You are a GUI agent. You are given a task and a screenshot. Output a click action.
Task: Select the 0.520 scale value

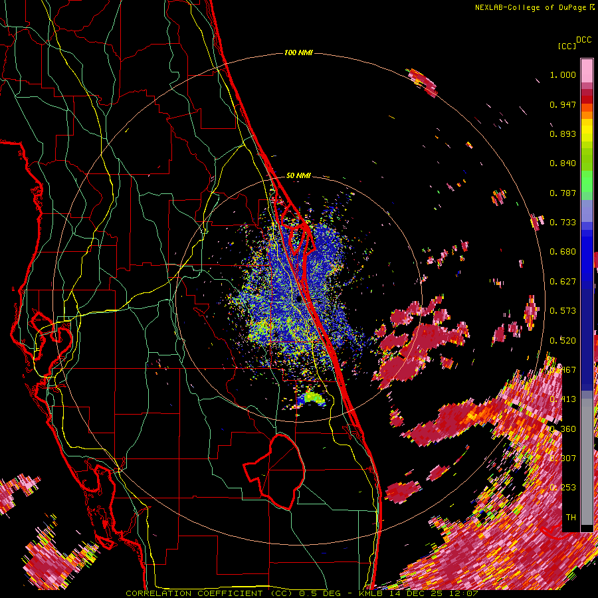point(563,341)
